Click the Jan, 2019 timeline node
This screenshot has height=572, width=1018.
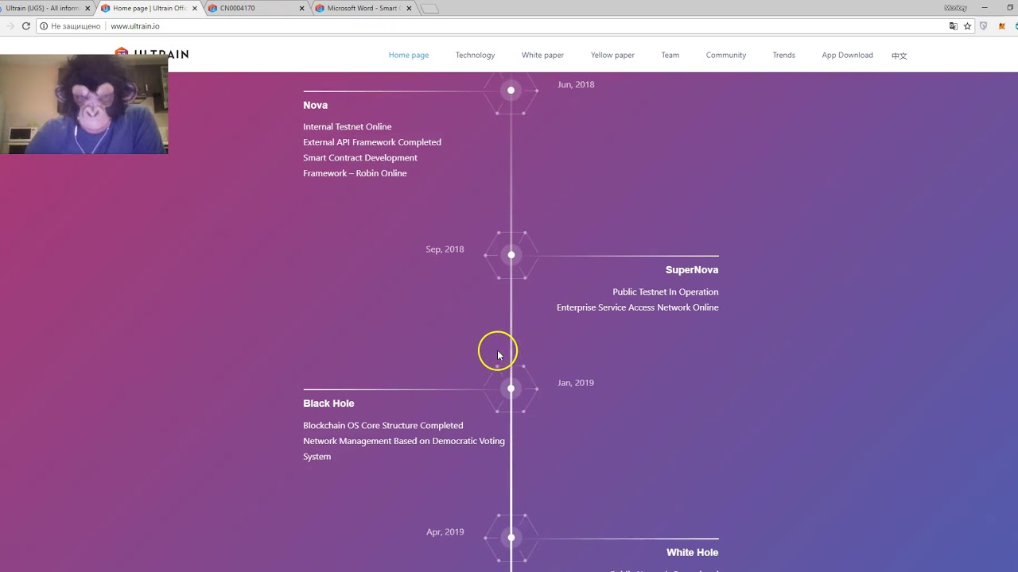[511, 388]
